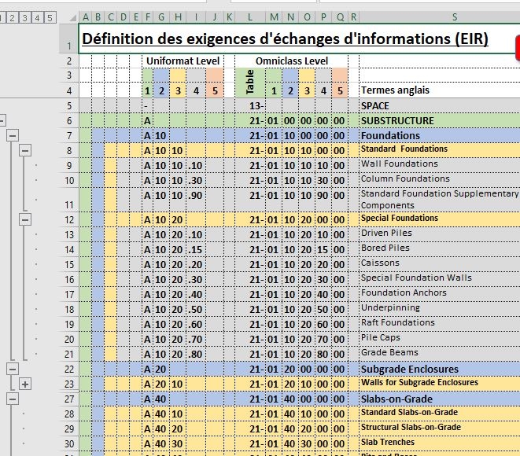Select the Special Foundation Walls cell
This screenshot has height=456, width=520.
point(440,279)
